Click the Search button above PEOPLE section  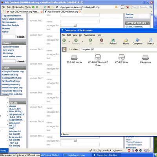(x=21, y=37)
